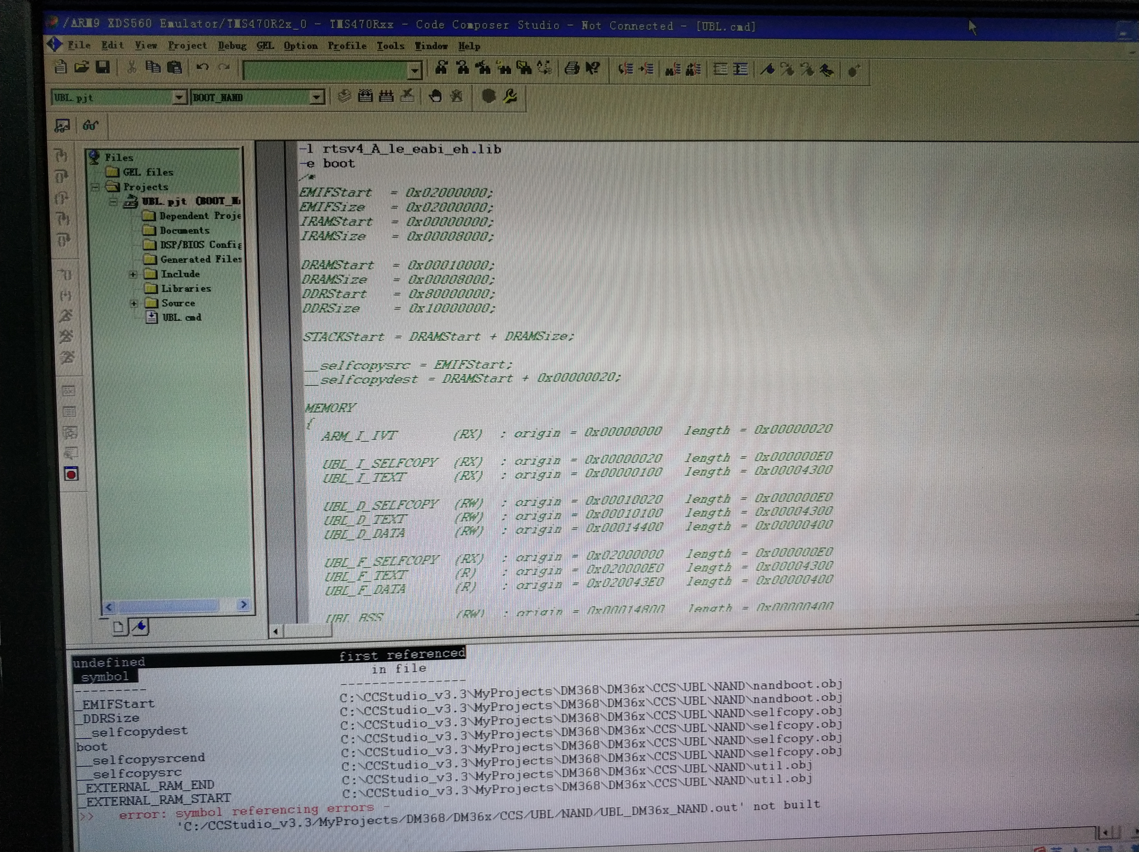Open the find text combo box dropdown
The height and width of the screenshot is (852, 1139).
coord(414,71)
